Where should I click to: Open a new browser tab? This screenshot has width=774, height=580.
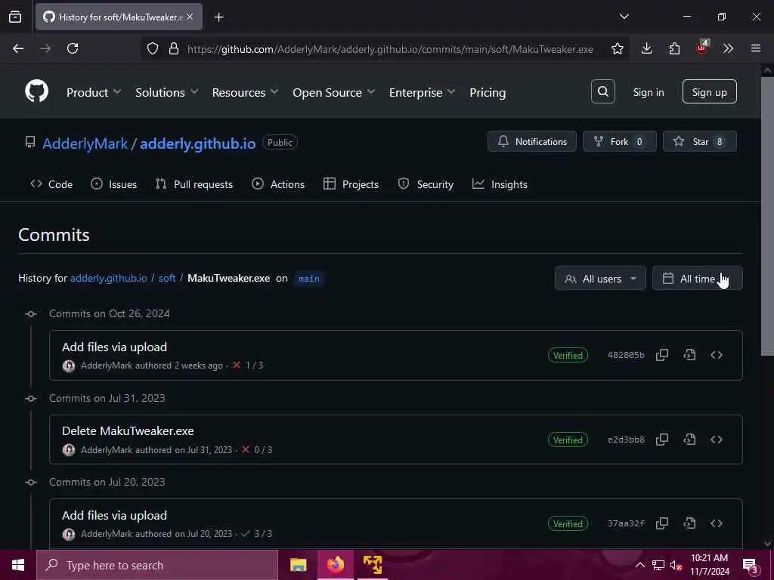pyautogui.click(x=218, y=17)
